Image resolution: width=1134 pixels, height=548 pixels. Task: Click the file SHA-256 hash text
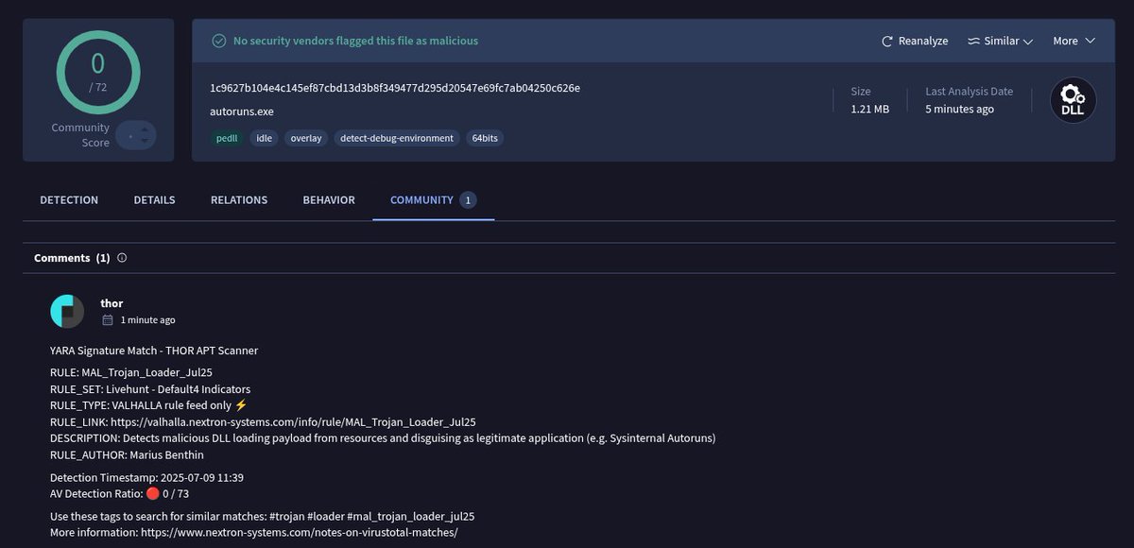tap(395, 88)
